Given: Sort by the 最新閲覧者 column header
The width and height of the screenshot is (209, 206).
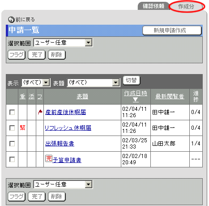Looking at the screenshot, I should (x=170, y=96).
